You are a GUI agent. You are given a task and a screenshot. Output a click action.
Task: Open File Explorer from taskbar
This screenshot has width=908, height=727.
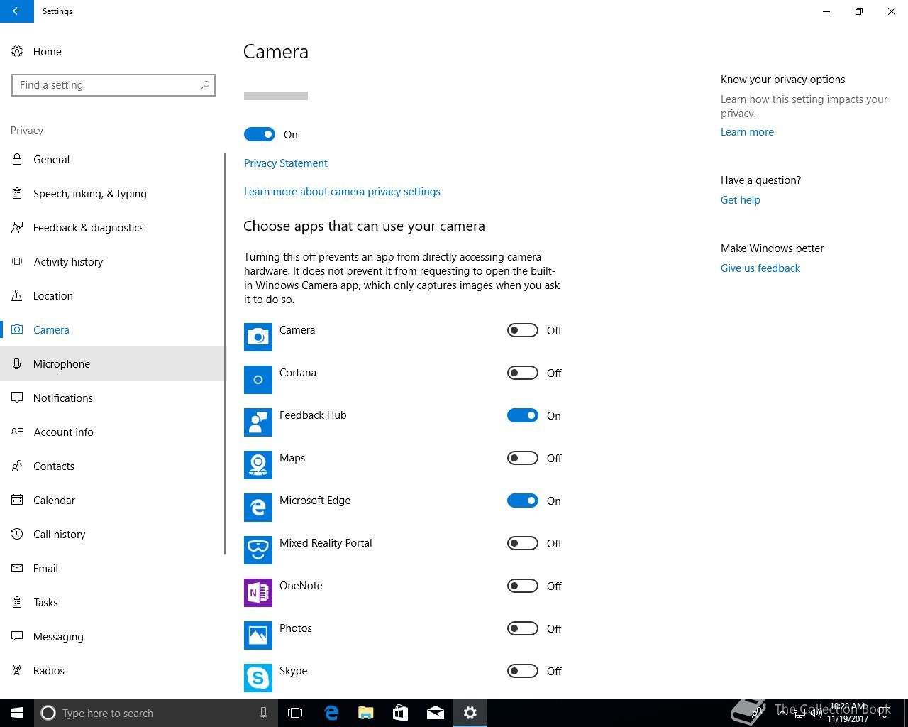coord(366,713)
